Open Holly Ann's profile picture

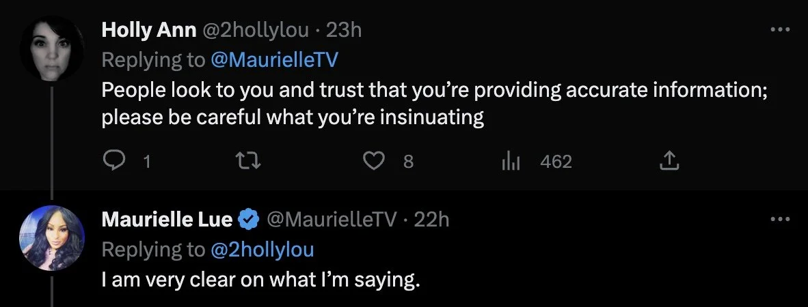(52, 48)
